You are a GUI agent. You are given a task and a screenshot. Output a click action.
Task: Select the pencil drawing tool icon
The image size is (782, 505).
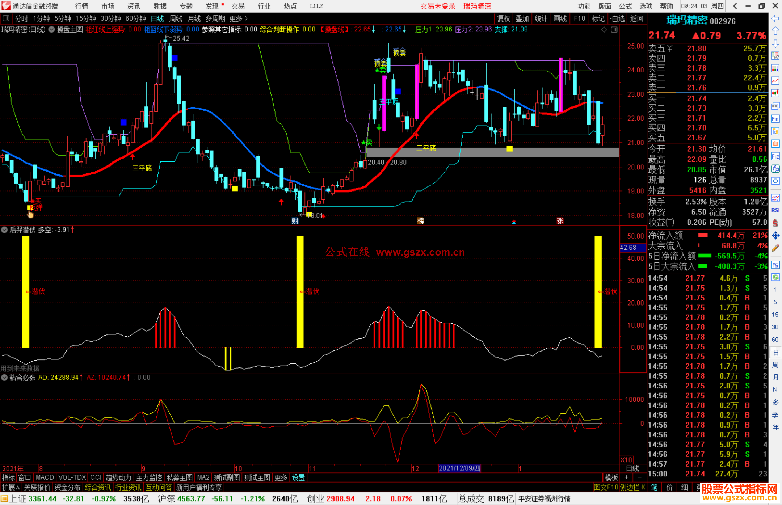click(775, 248)
